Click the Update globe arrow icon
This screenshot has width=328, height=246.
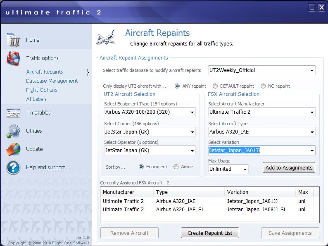tap(13, 149)
